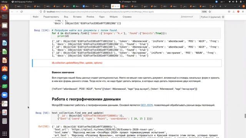Open the Save to Pocket icon

[229, 12]
